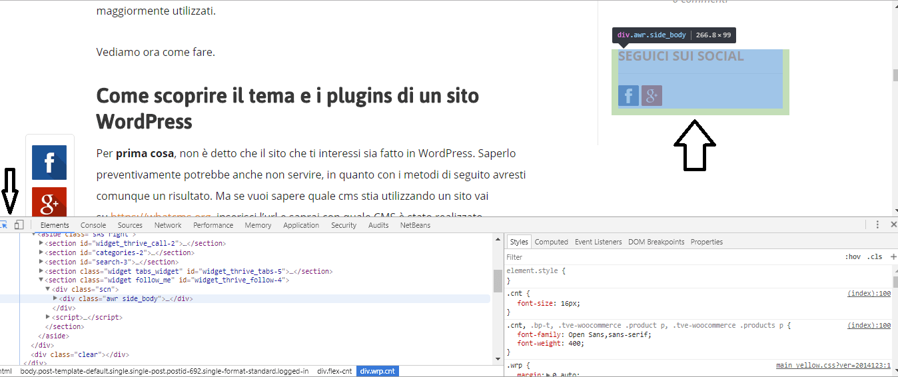The height and width of the screenshot is (377, 898).
Task: Open the NetBeans tab
Action: point(415,225)
